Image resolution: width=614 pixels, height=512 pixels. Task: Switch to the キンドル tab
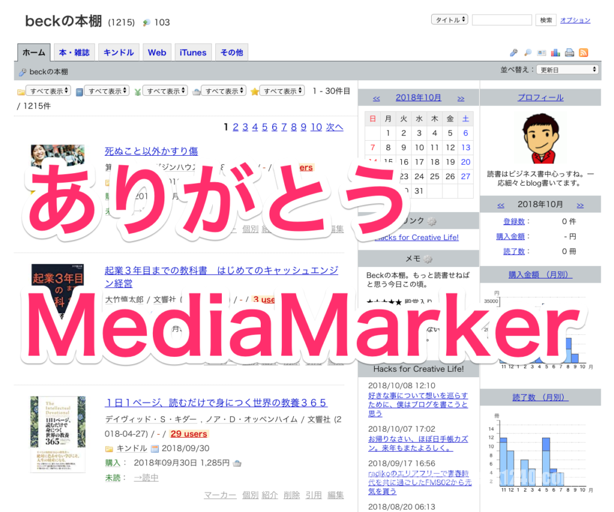pyautogui.click(x=119, y=53)
